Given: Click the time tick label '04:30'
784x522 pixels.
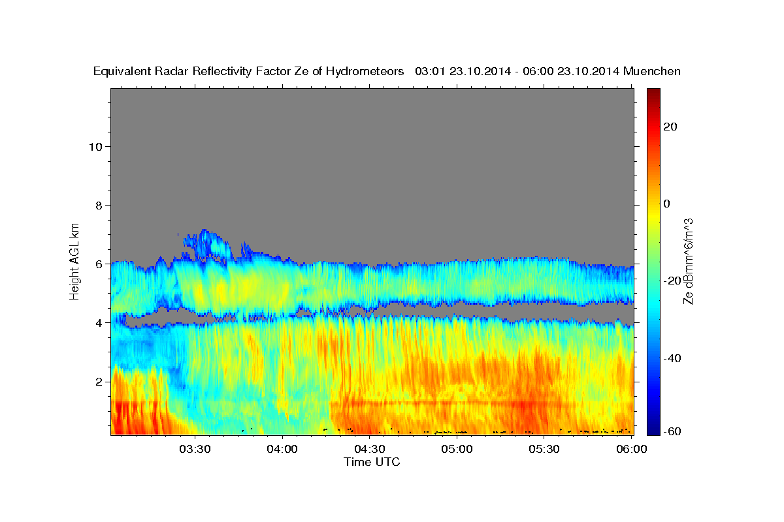Looking at the screenshot, I should (370, 449).
